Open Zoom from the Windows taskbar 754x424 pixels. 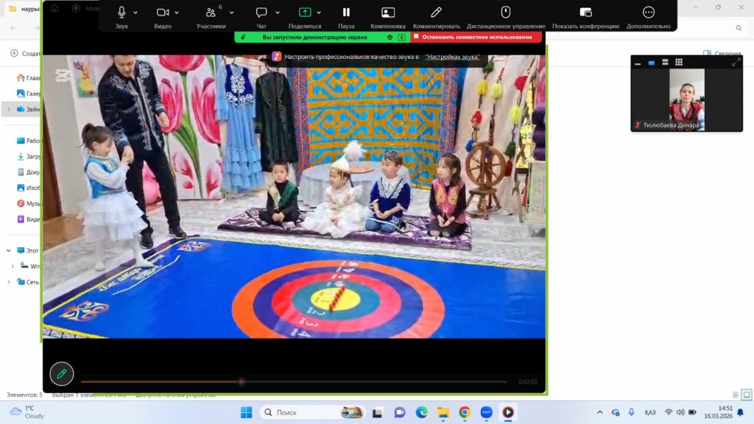(486, 412)
